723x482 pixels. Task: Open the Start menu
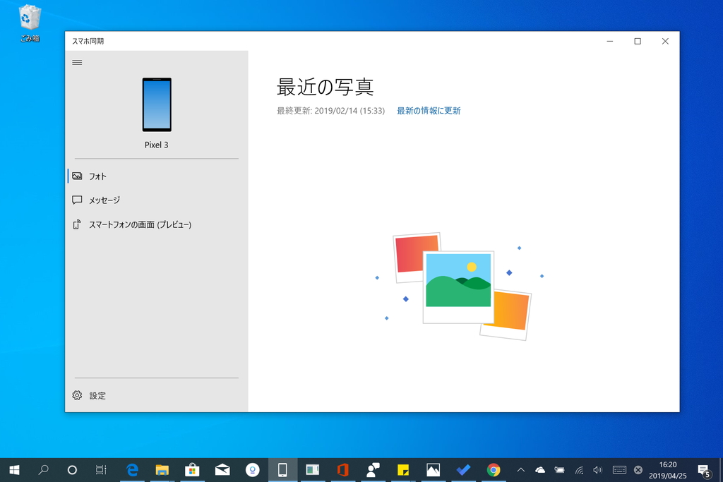pos(14,470)
